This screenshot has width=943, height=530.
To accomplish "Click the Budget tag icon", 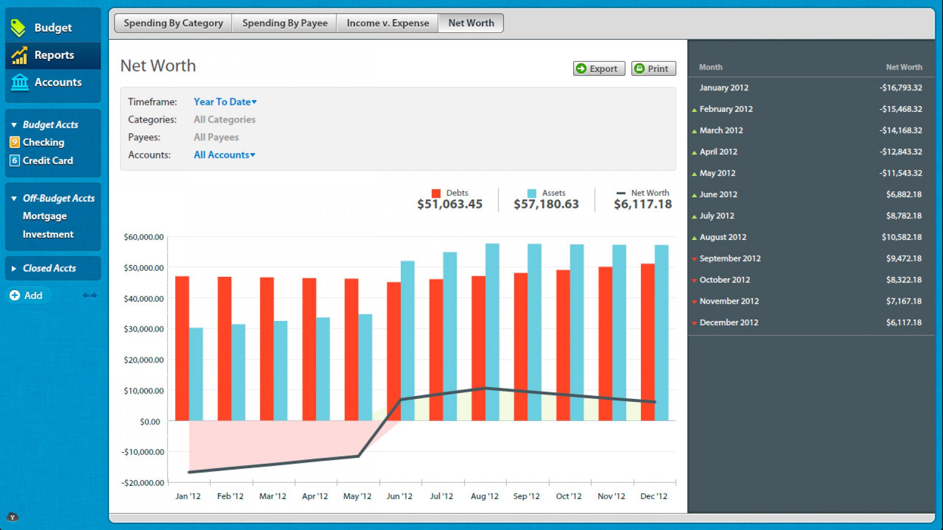I will pos(18,28).
